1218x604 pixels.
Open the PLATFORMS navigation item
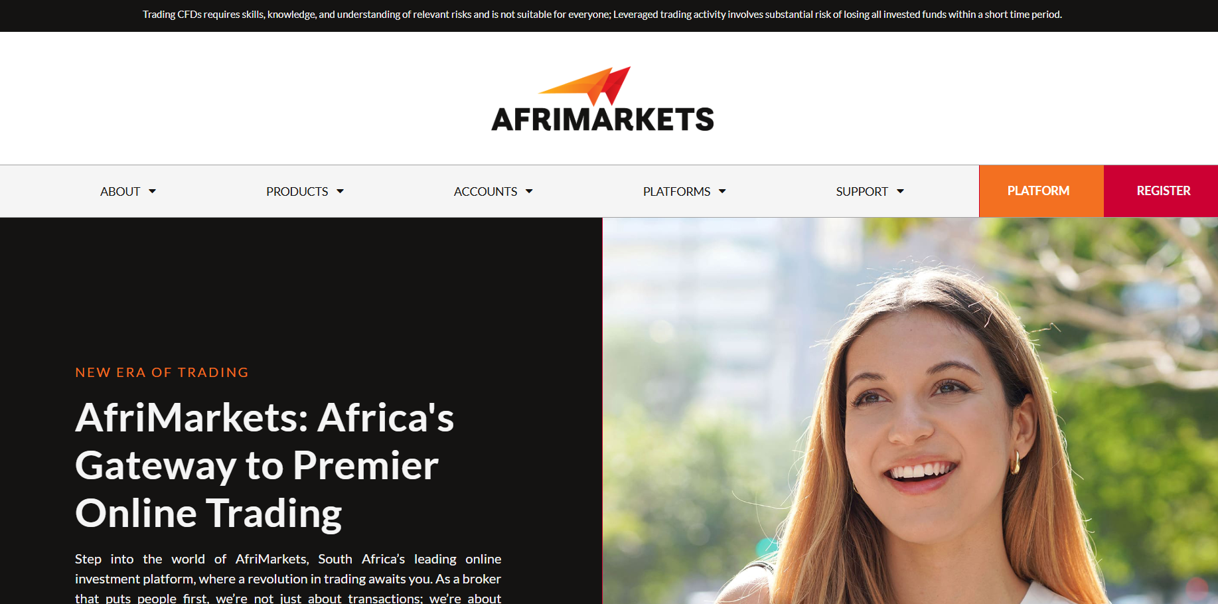click(676, 191)
